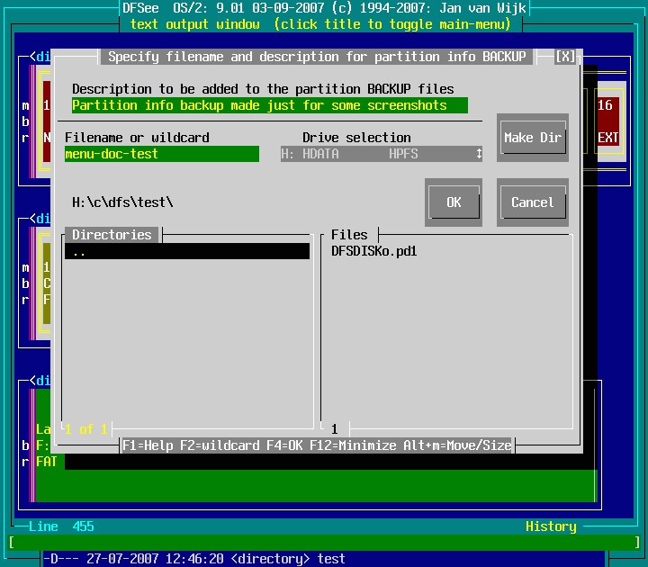Select the '..' parent directory entry
Image resolution: width=648 pixels, height=567 pixels.
(187, 252)
